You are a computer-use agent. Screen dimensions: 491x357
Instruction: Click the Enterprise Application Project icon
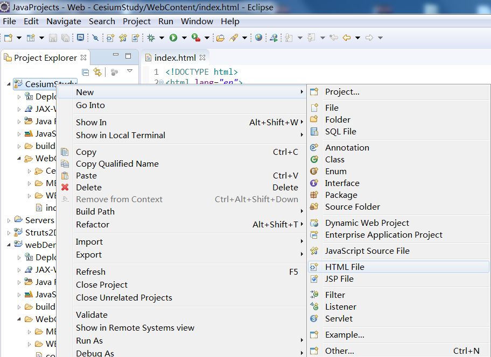(314, 234)
